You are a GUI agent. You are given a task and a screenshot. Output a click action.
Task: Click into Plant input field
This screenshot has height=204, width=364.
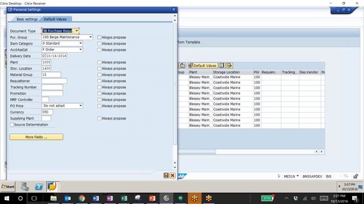[x=46, y=62]
